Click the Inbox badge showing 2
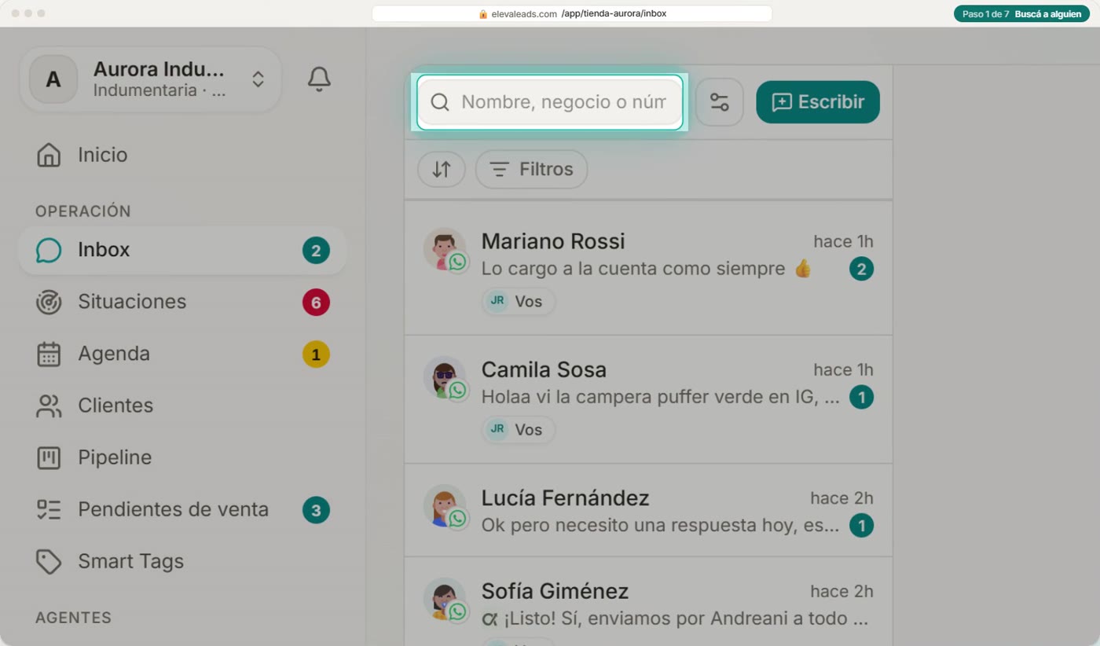1100x646 pixels. pyautogui.click(x=316, y=251)
